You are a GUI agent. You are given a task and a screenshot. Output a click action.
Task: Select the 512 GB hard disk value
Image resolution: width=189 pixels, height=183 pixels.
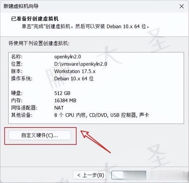click(x=62, y=93)
